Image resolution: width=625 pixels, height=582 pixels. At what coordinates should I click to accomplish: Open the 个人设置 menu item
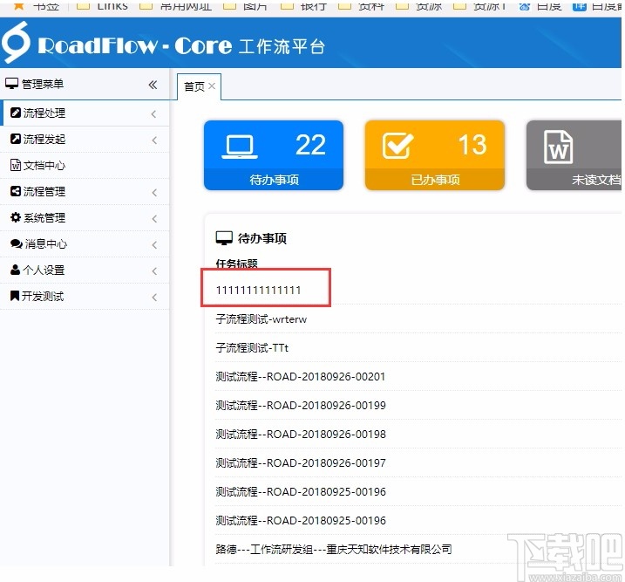(x=85, y=270)
